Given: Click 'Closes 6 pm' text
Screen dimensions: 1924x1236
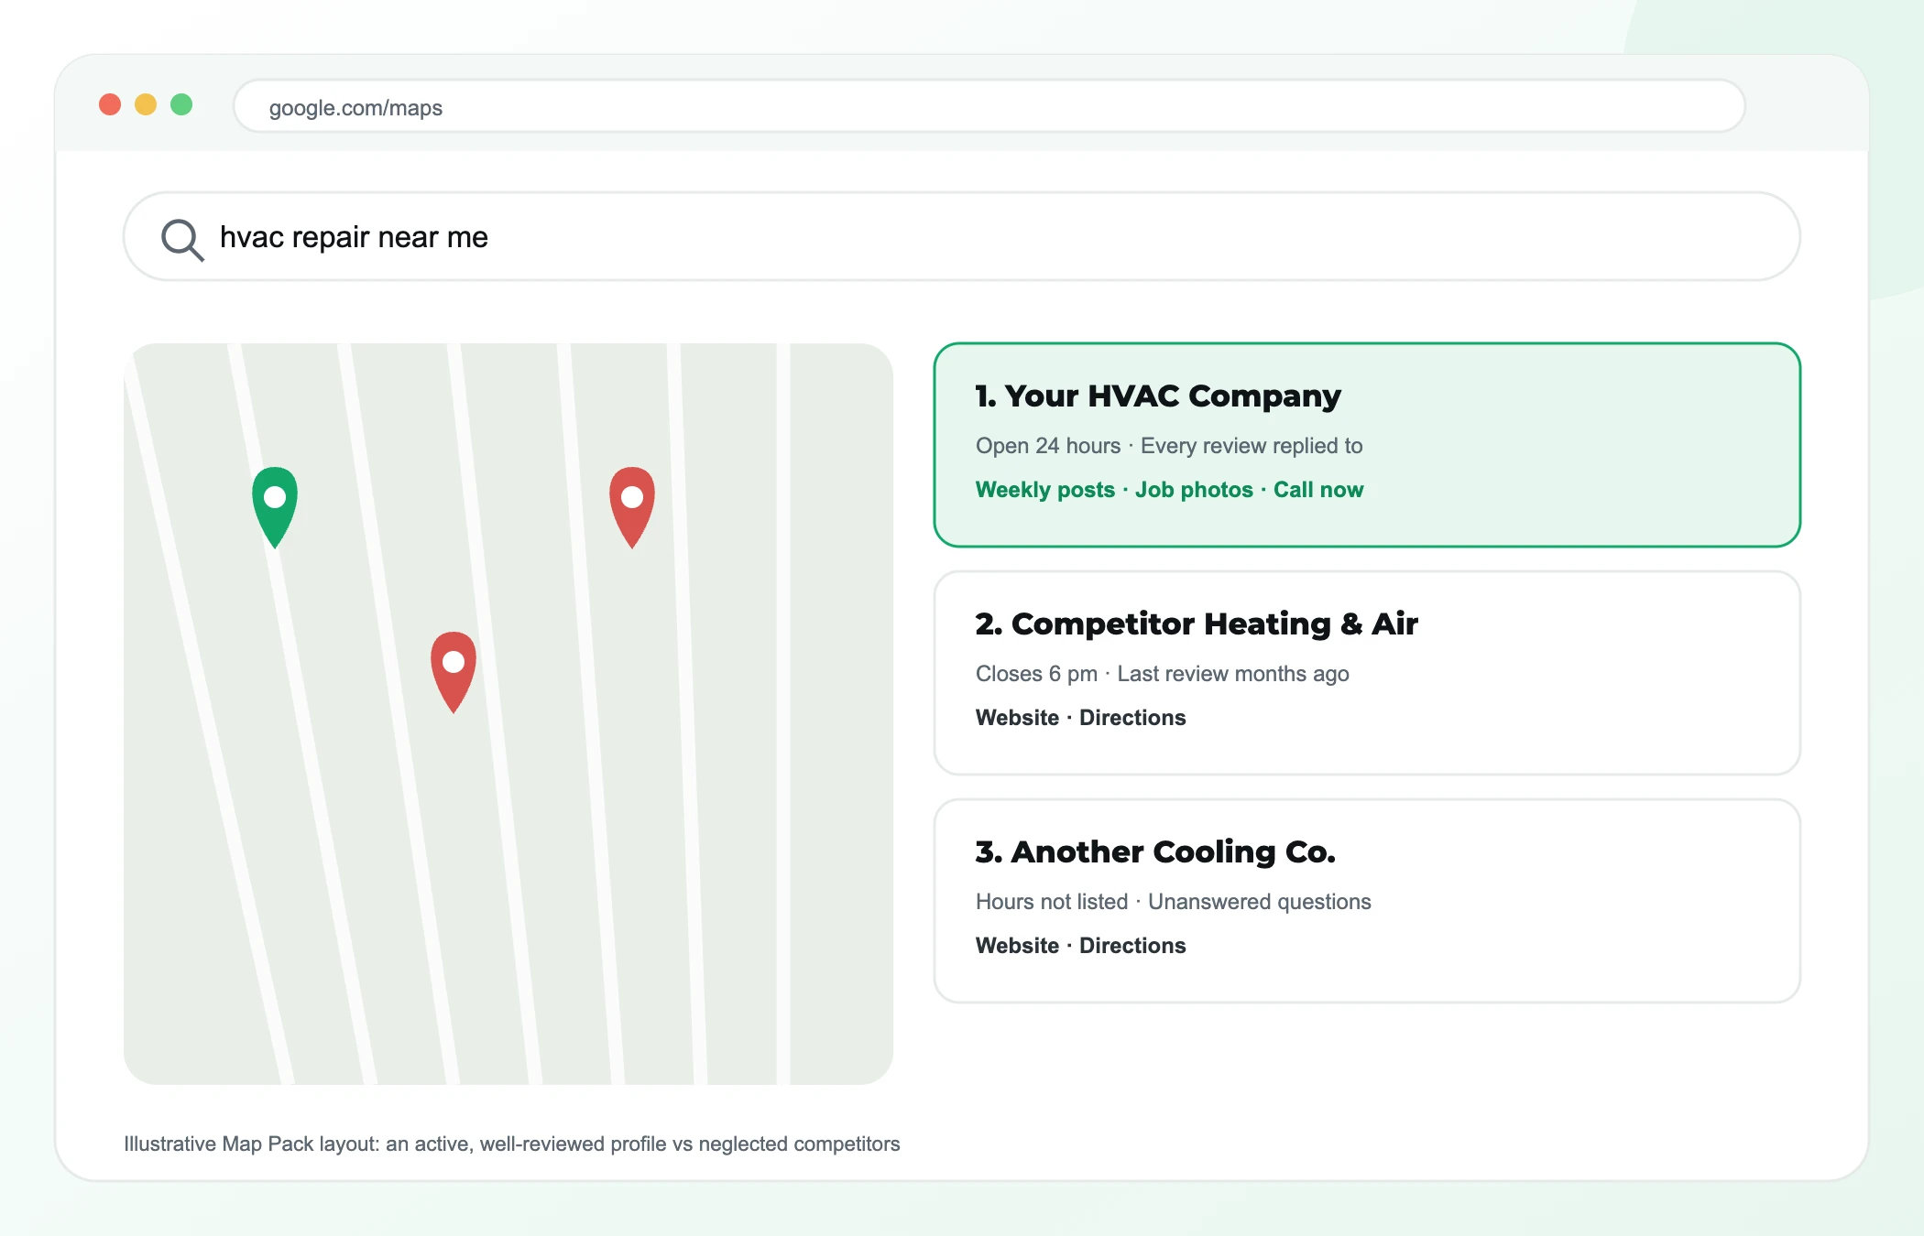Looking at the screenshot, I should [1036, 674].
